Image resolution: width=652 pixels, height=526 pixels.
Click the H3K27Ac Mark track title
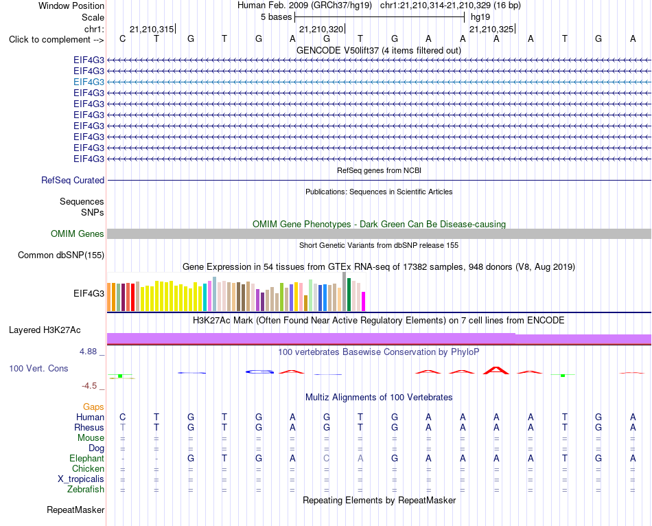pyautogui.click(x=379, y=321)
